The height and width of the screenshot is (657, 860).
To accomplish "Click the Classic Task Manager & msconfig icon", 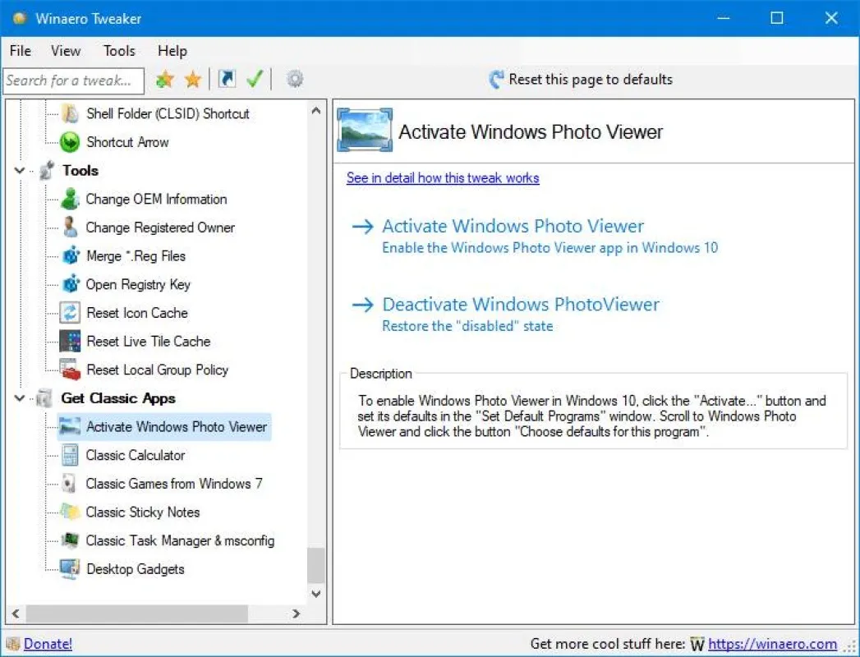I will click(70, 540).
